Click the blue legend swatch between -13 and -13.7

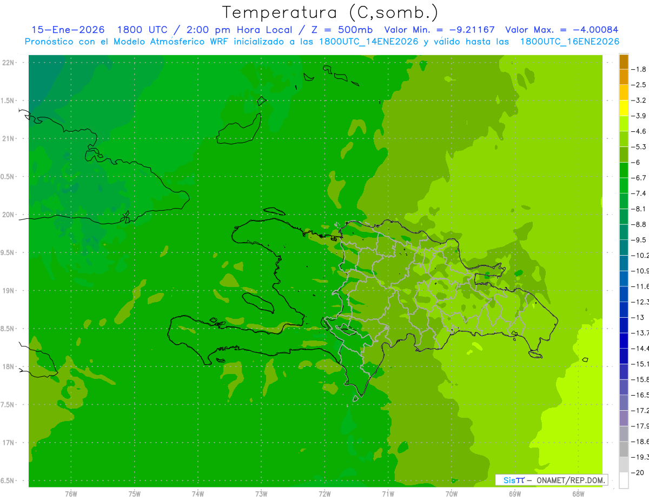tap(624, 325)
